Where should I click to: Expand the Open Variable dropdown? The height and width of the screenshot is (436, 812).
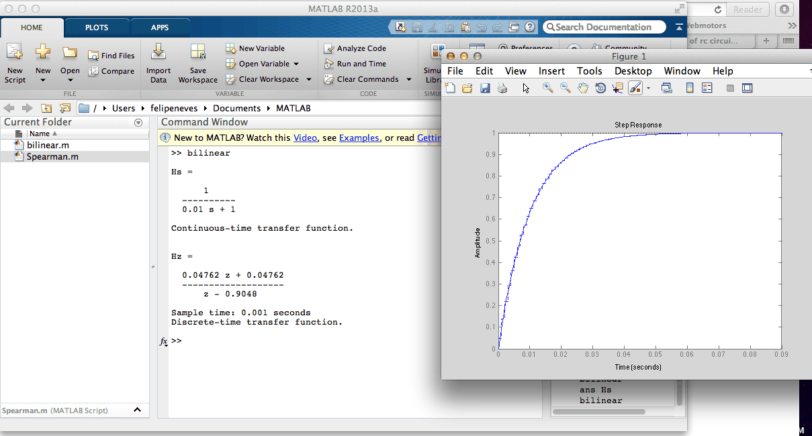296,64
